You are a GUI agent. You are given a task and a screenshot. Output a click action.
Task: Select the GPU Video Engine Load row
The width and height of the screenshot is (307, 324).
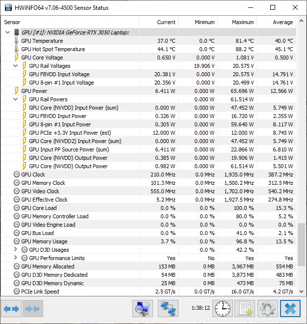149,225
